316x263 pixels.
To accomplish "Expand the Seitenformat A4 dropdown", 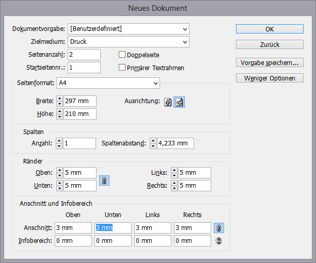I will [108, 83].
